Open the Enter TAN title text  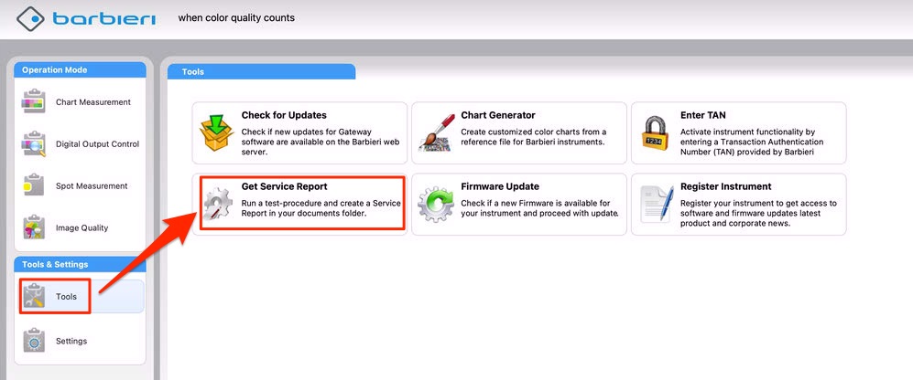705,116
